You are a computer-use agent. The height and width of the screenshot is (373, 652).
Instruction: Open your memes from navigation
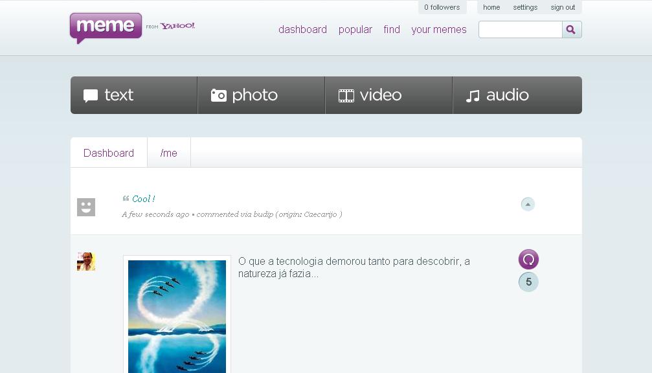(438, 30)
